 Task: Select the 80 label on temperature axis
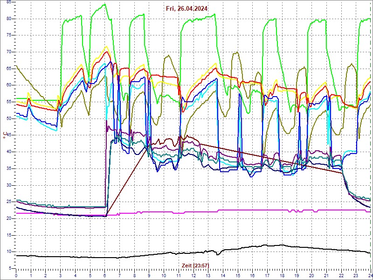tap(8, 19)
